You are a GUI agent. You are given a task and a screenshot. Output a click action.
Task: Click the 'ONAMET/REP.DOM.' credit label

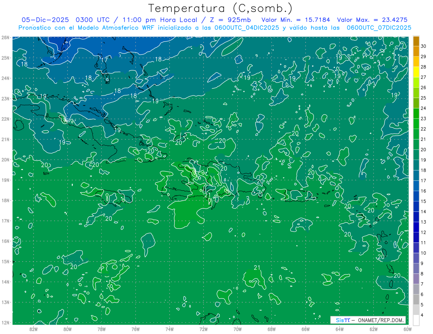[381, 320]
